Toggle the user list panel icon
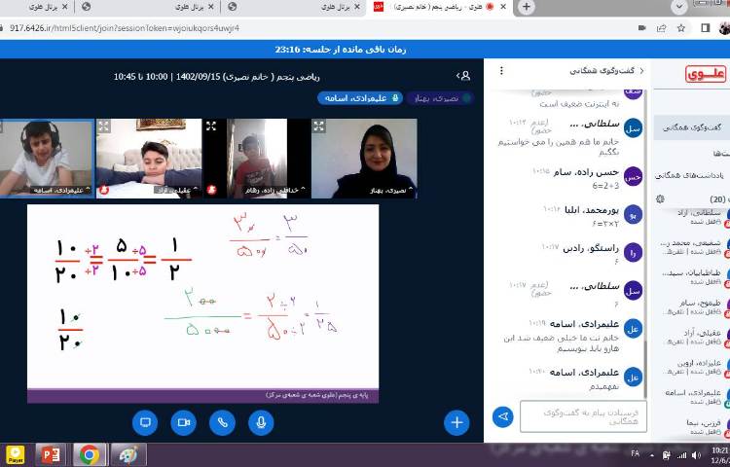This screenshot has height=467, width=730. [x=463, y=76]
